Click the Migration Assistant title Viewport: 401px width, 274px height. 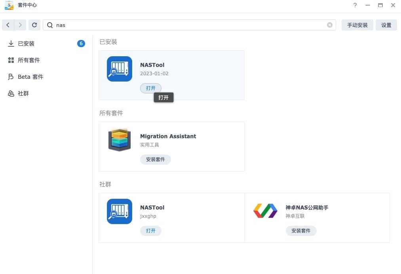[x=168, y=136]
